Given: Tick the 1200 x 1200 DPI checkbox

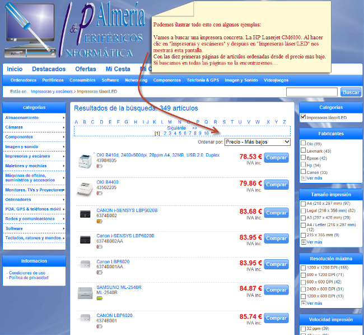Looking at the screenshot, I should (304, 268).
